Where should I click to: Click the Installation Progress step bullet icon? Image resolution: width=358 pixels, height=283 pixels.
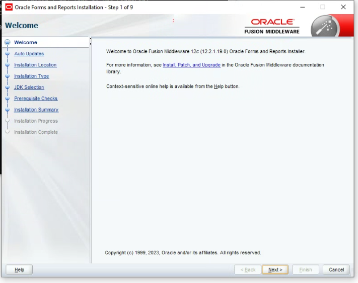(x=8, y=121)
